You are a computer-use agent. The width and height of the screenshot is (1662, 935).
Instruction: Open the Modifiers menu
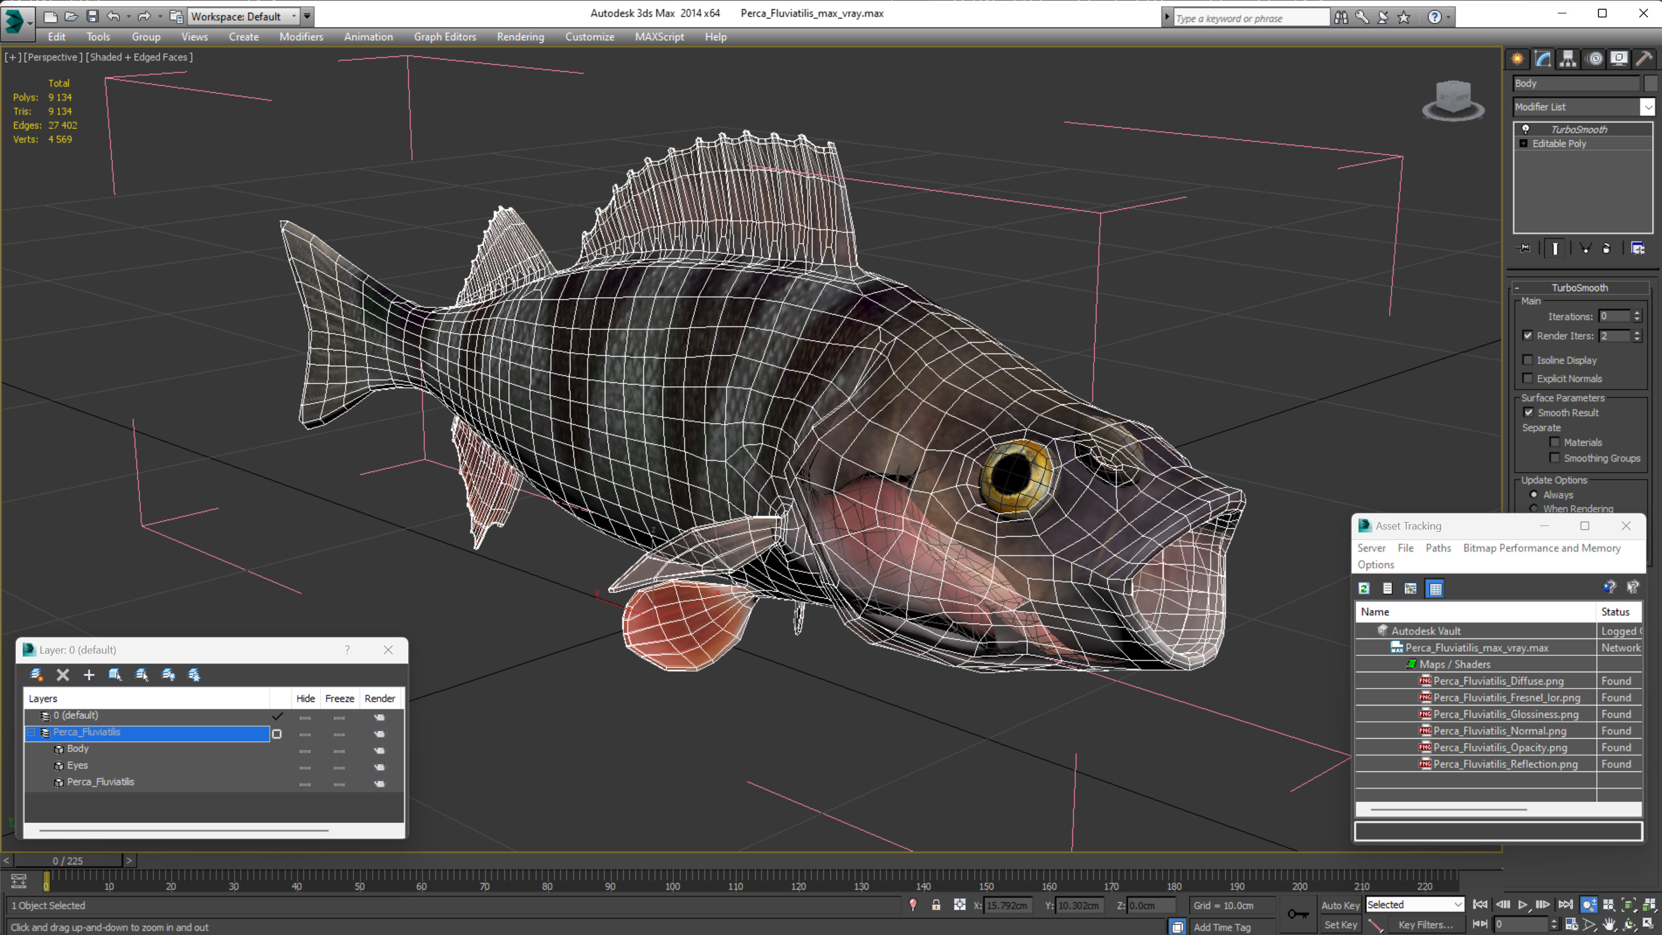pos(301,37)
